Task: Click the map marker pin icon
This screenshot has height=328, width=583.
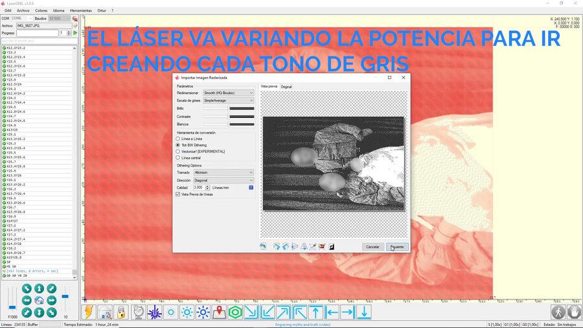Action: click(x=219, y=312)
